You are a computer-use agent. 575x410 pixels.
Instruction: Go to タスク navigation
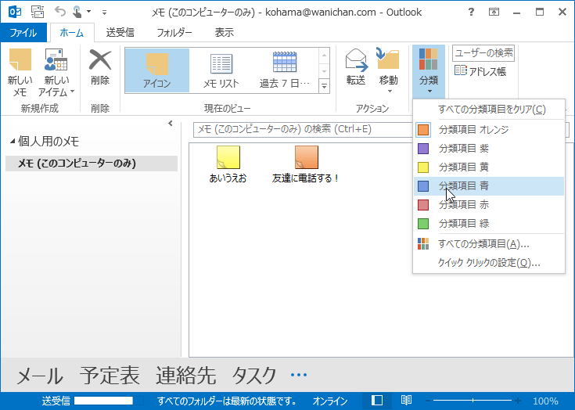254,376
